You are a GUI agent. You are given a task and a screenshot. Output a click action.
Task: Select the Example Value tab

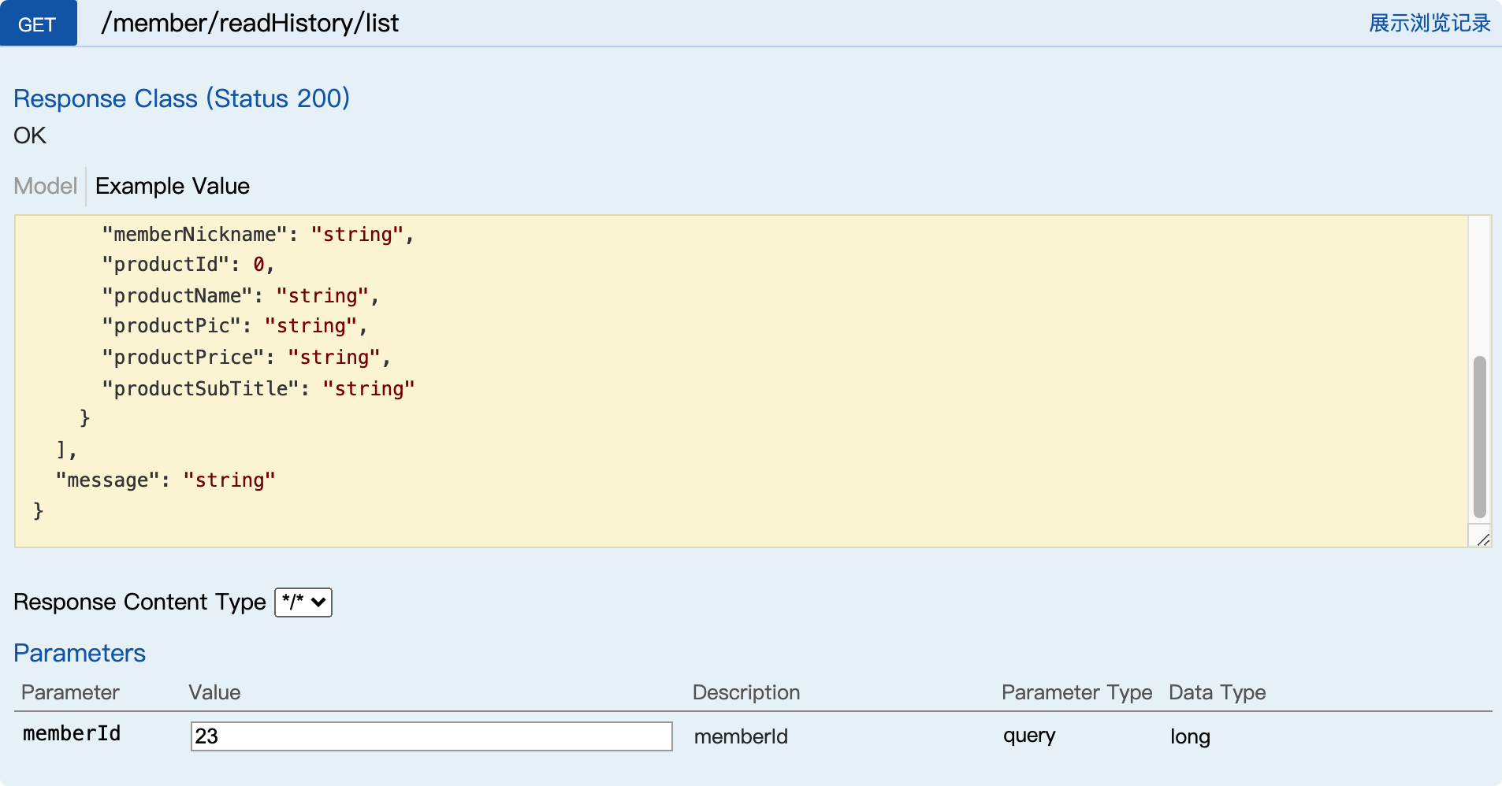click(x=173, y=186)
